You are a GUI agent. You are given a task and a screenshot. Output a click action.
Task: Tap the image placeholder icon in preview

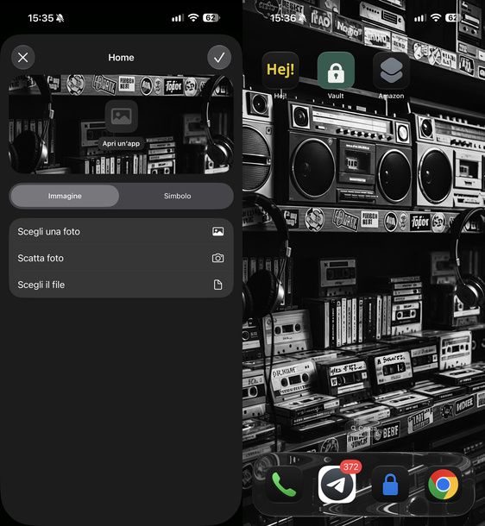tap(121, 116)
